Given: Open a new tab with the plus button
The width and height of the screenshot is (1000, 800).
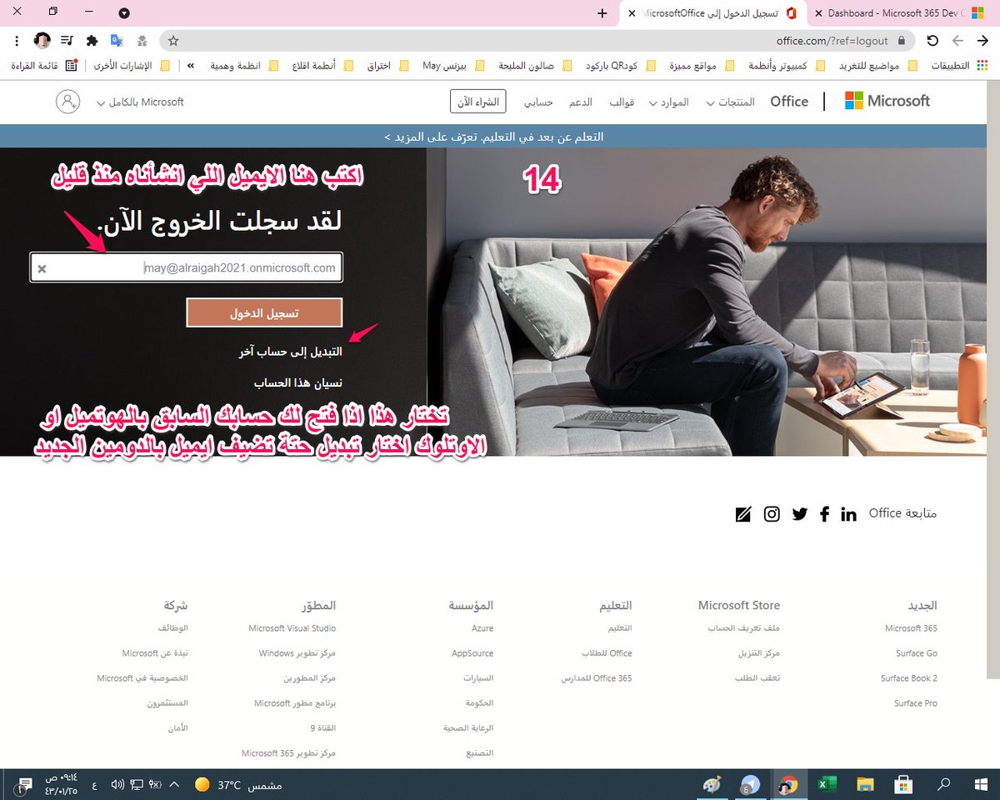Looking at the screenshot, I should click(x=602, y=13).
